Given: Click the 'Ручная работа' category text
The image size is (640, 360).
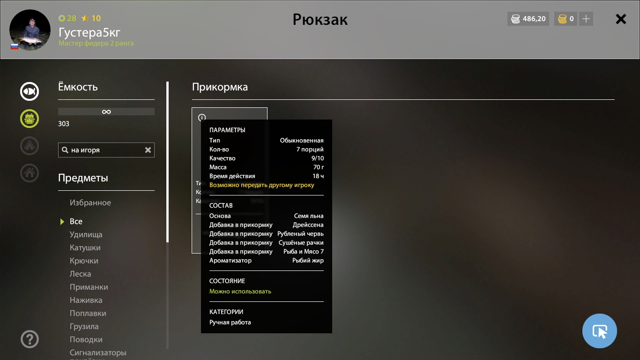Looking at the screenshot, I should coord(230,322).
